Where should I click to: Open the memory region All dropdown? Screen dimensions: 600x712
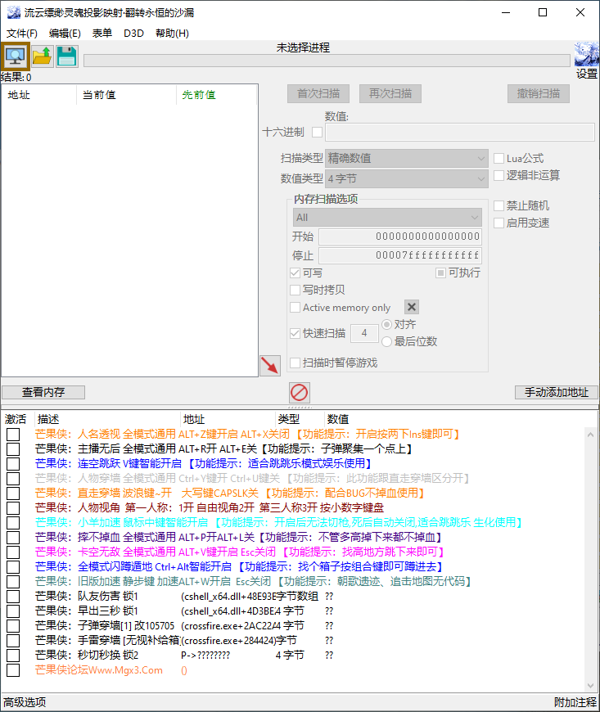(x=387, y=218)
